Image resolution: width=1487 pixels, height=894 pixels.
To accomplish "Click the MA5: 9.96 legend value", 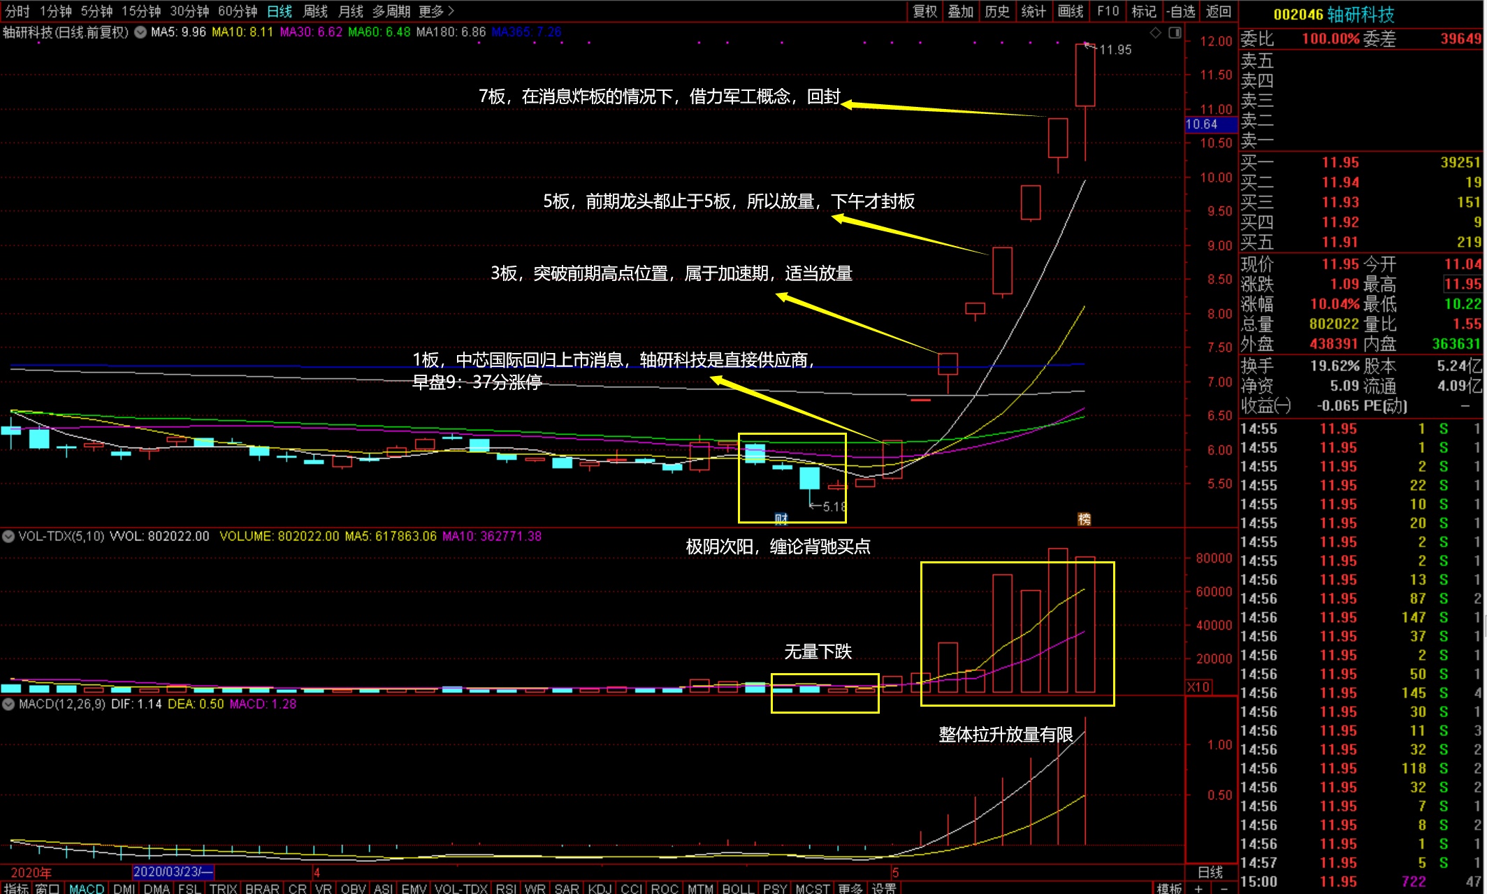I will [x=178, y=32].
